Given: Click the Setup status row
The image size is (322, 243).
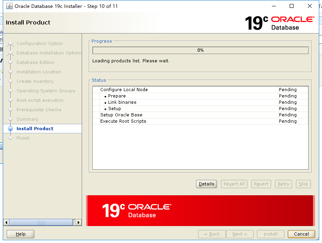Looking at the screenshot, I should point(200,108).
